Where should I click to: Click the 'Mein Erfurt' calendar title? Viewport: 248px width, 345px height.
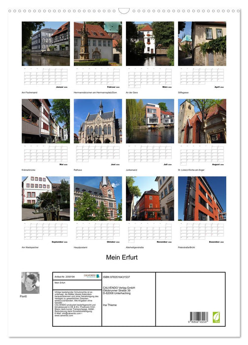122,257
